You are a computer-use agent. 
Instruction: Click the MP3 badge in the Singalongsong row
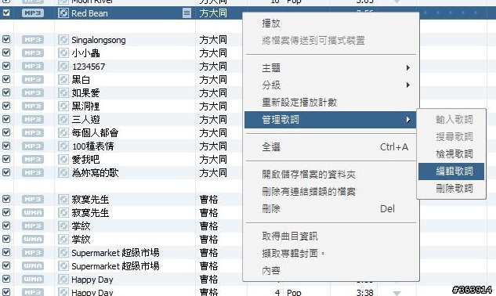33,39
